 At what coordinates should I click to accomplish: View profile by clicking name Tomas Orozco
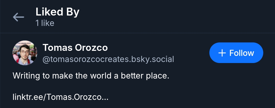coord(75,48)
